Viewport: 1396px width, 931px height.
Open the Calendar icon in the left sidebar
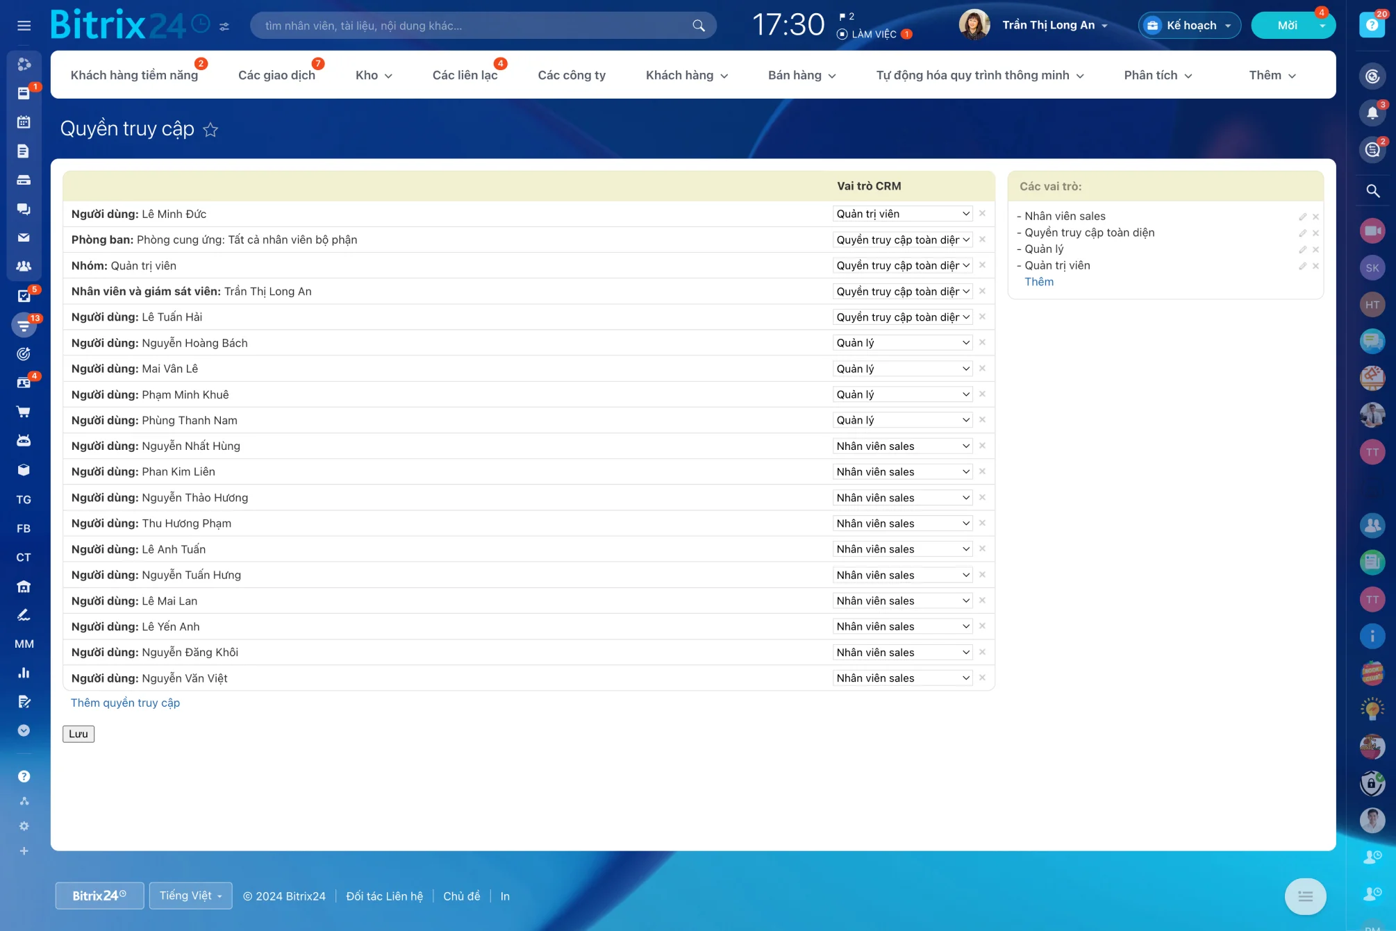tap(24, 121)
